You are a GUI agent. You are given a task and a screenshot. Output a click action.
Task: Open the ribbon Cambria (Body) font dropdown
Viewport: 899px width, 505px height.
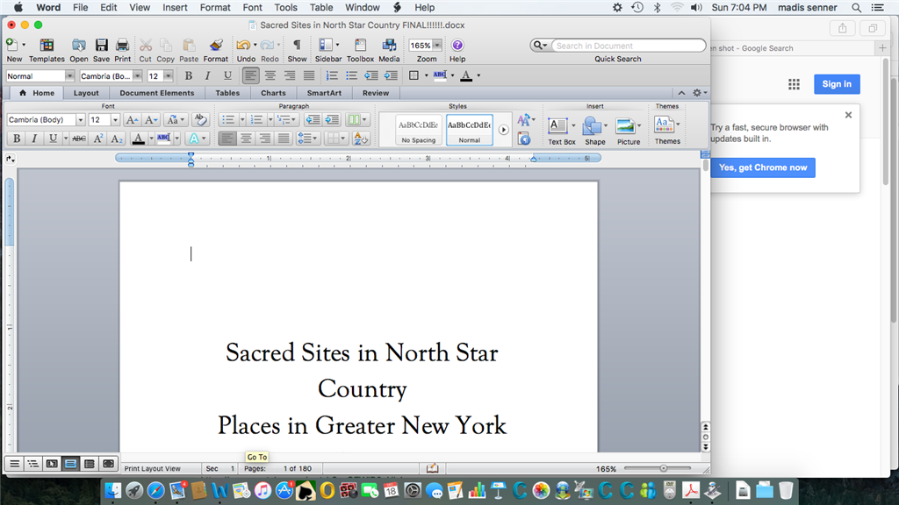tap(80, 119)
